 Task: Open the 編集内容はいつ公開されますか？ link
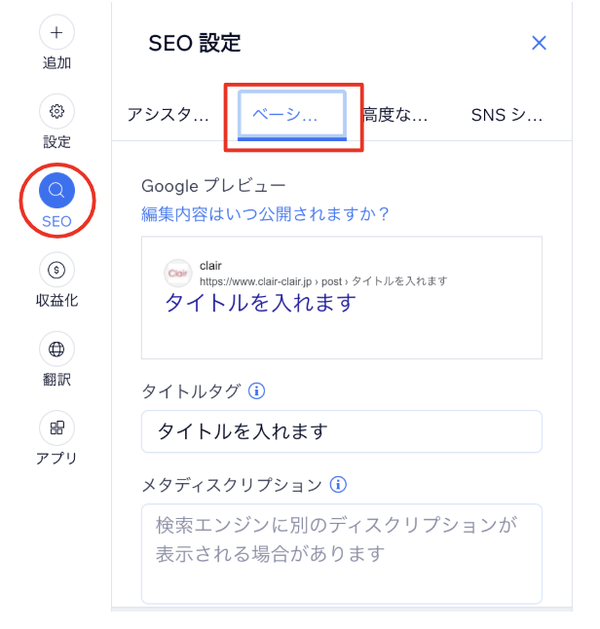click(x=265, y=214)
